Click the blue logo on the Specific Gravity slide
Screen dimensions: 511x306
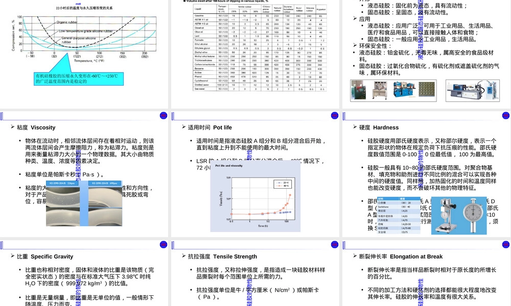pyautogui.click(x=164, y=244)
